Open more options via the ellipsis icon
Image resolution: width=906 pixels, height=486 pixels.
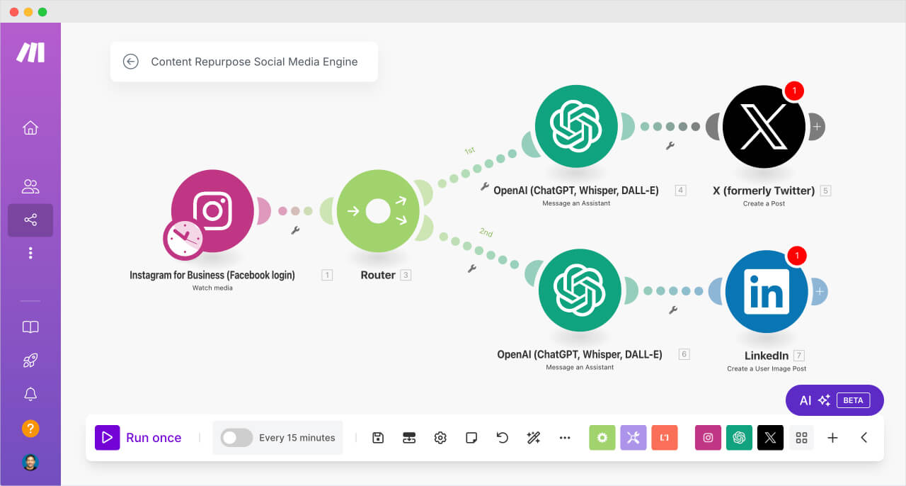point(565,438)
